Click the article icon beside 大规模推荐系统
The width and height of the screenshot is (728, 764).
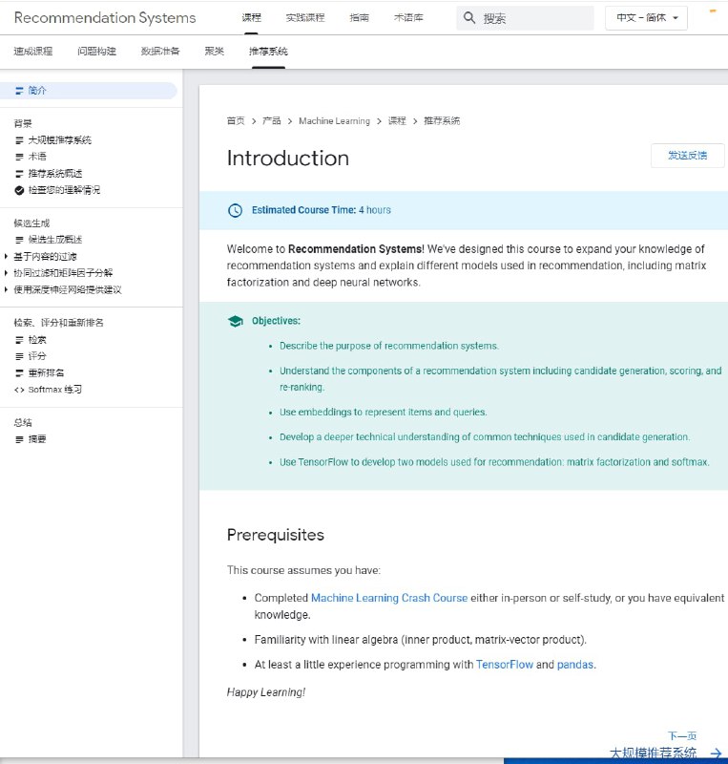(19, 140)
